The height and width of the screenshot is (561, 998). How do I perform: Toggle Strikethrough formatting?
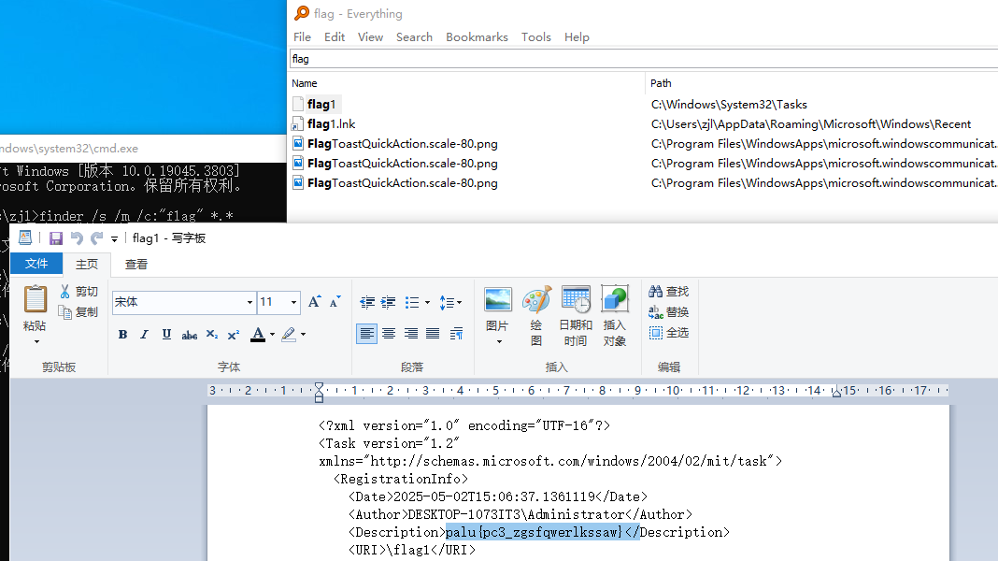pos(189,335)
